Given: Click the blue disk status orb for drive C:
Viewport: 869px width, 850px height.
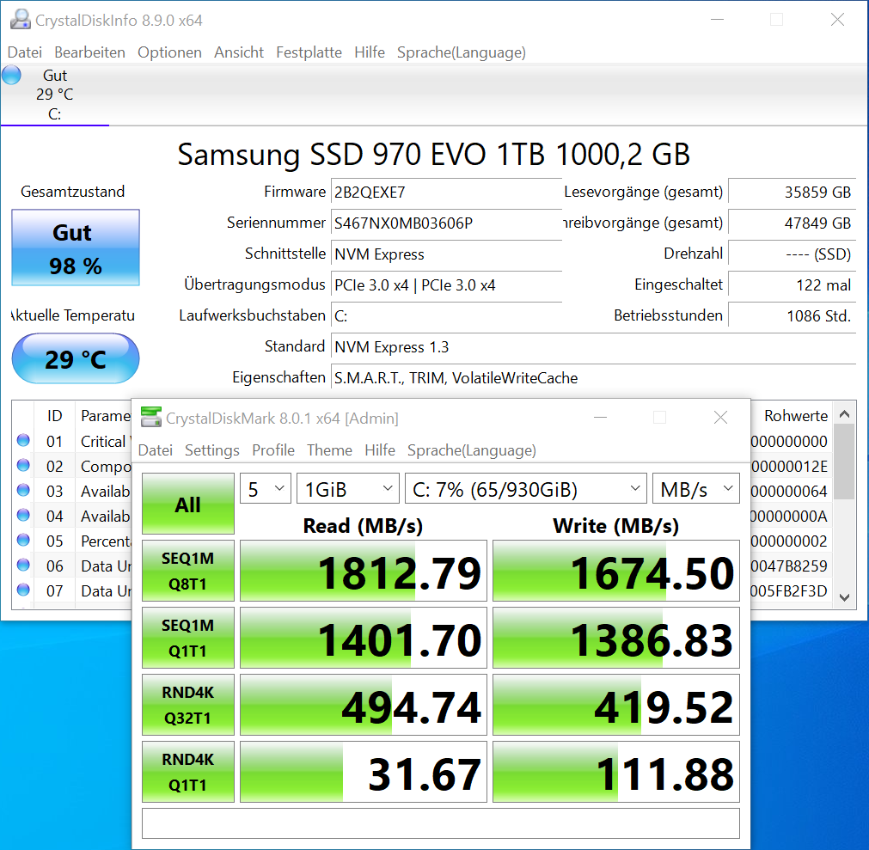Looking at the screenshot, I should (x=11, y=75).
